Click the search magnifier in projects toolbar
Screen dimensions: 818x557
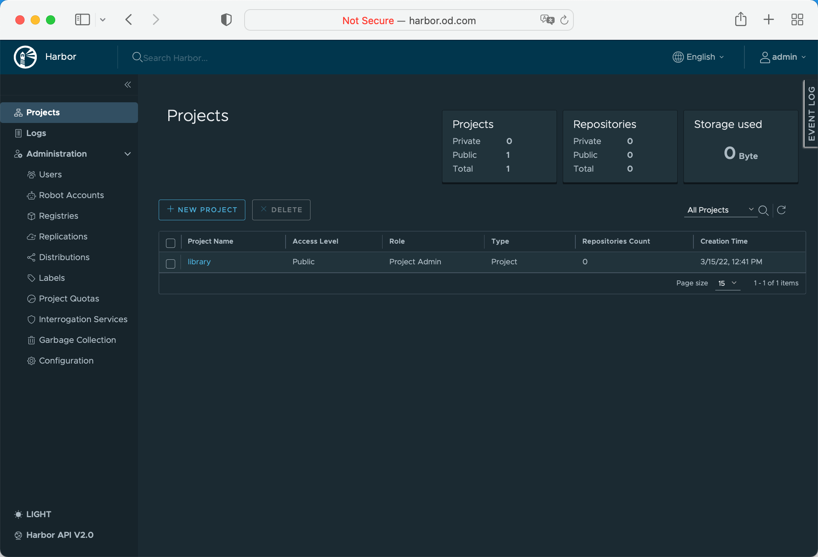click(763, 210)
